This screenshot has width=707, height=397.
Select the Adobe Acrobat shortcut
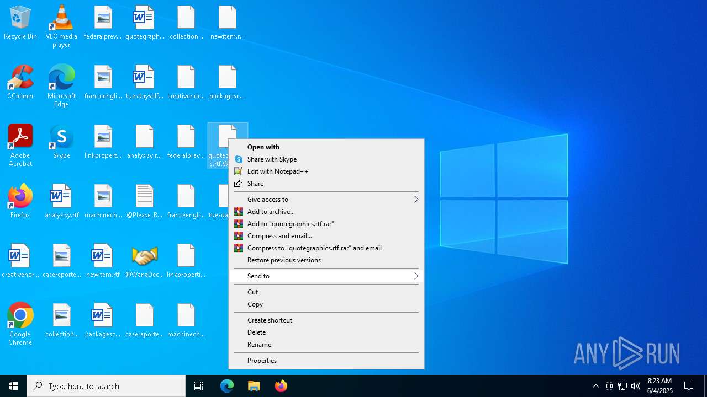20,146
